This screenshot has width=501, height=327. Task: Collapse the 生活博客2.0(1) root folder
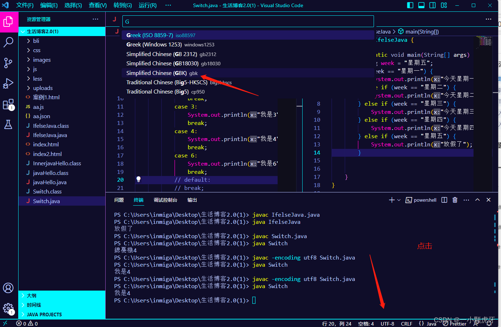tap(62, 31)
